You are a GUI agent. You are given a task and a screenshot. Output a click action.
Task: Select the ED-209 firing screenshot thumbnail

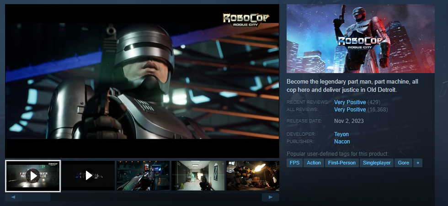[x=252, y=176]
